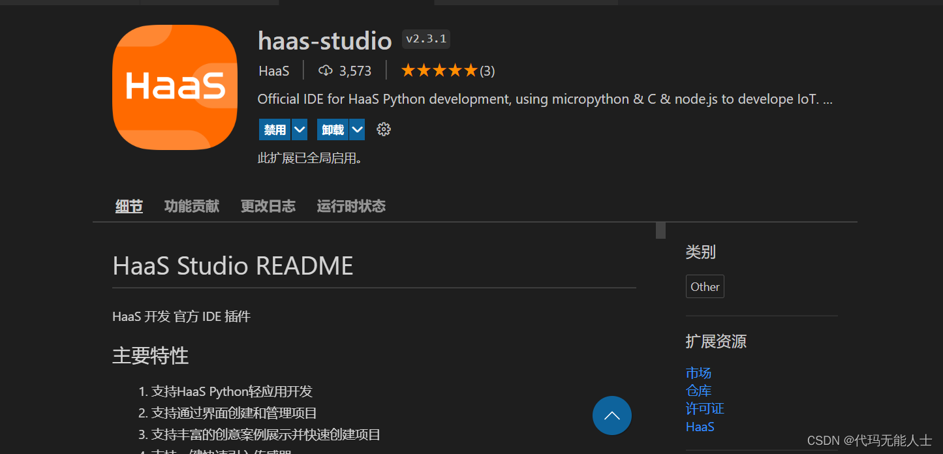Open the HaaS link under 扩展资源
Viewport: 943px width, 454px height.
pyautogui.click(x=700, y=427)
